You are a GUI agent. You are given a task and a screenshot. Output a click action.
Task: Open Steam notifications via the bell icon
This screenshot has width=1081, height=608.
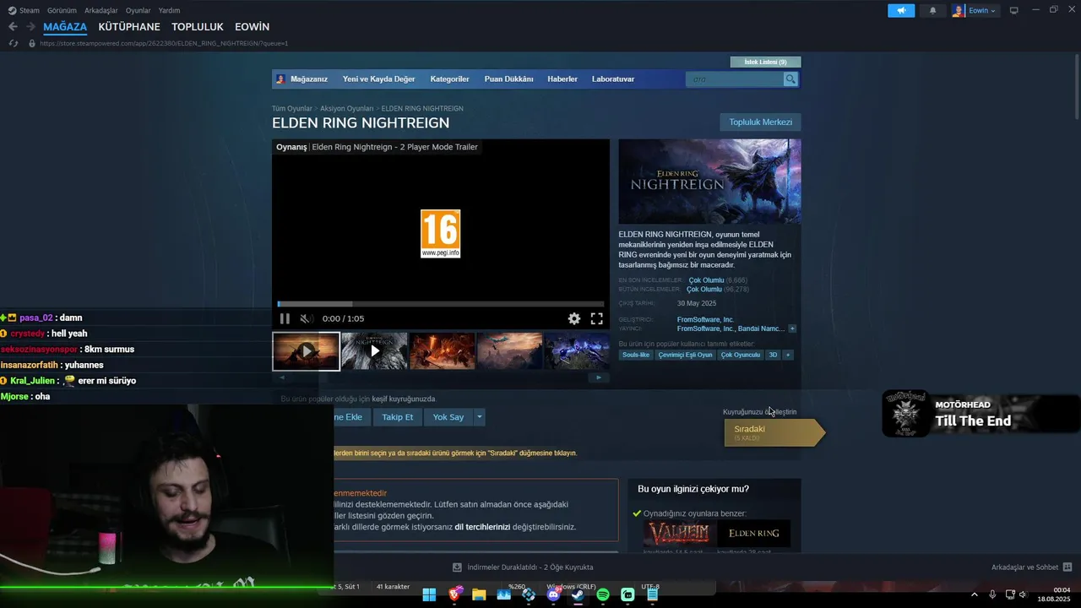point(932,10)
